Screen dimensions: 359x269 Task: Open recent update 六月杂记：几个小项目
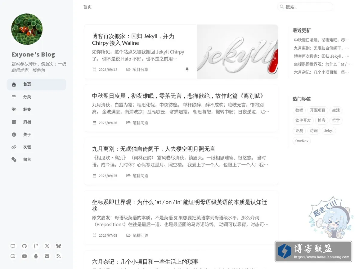tap(322, 72)
